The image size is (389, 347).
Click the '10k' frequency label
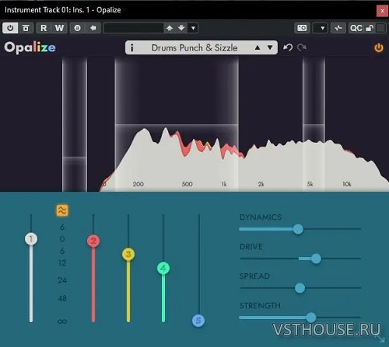[x=347, y=184]
